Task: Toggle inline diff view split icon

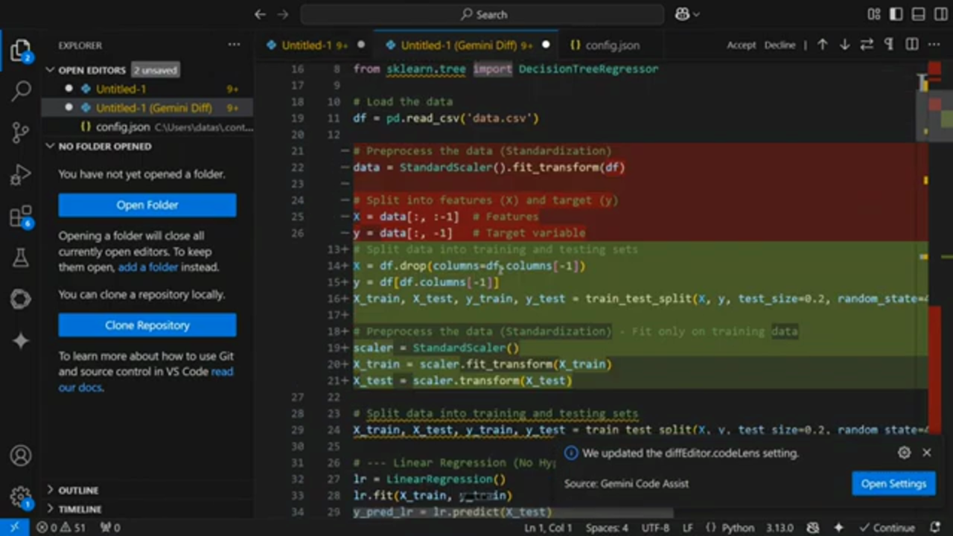Action: coord(912,45)
